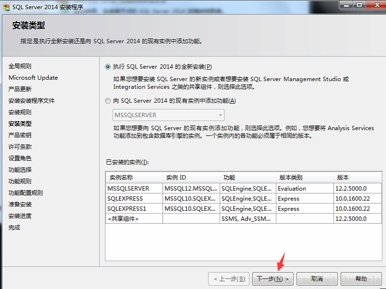Image resolution: width=386 pixels, height=289 pixels.
Task: Click the Evaluation edition cell
Action: click(305, 188)
